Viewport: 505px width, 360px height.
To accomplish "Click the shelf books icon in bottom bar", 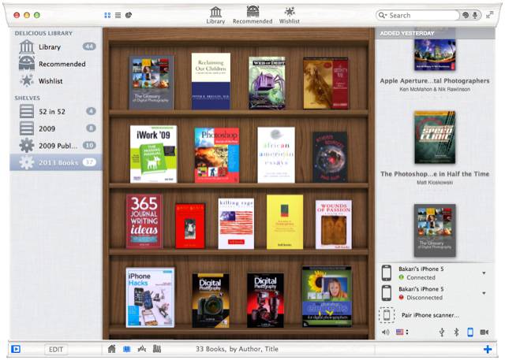I will click(157, 349).
